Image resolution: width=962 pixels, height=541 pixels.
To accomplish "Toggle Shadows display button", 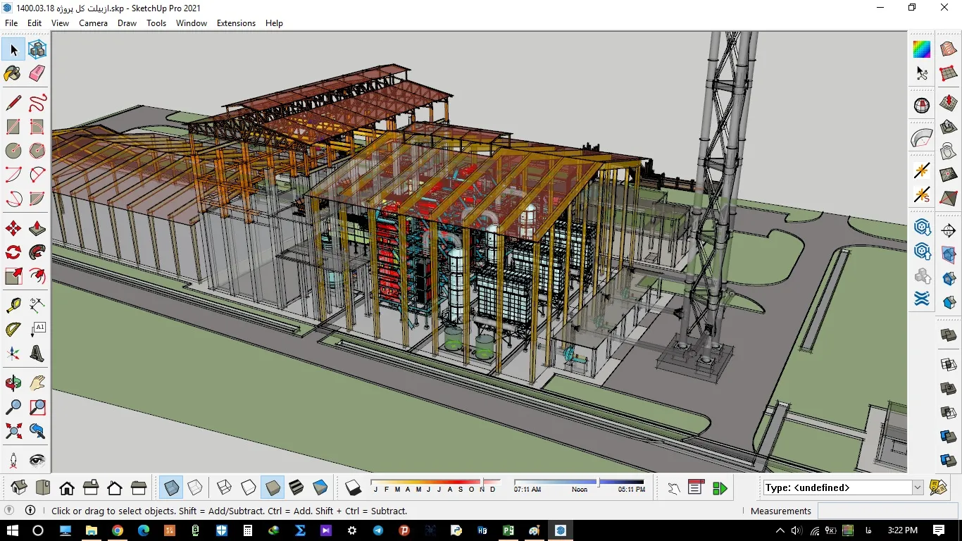I will click(353, 487).
